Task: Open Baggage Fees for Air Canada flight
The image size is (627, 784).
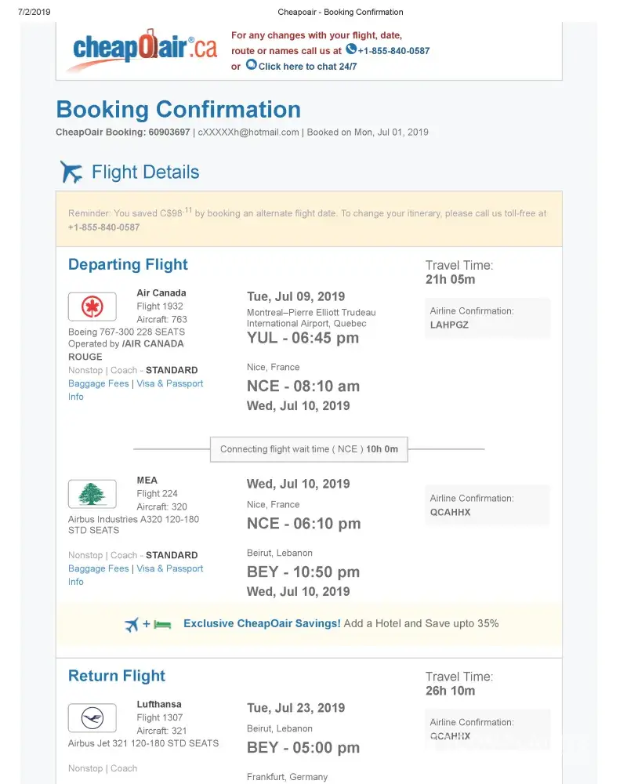Action: (x=99, y=383)
